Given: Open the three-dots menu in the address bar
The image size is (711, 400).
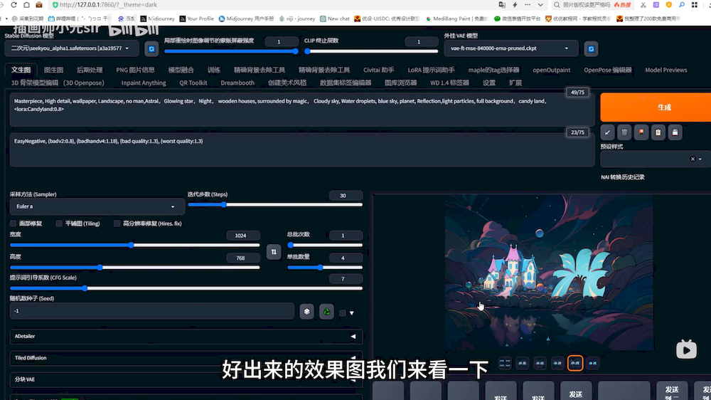Looking at the screenshot, I should pos(528,4).
